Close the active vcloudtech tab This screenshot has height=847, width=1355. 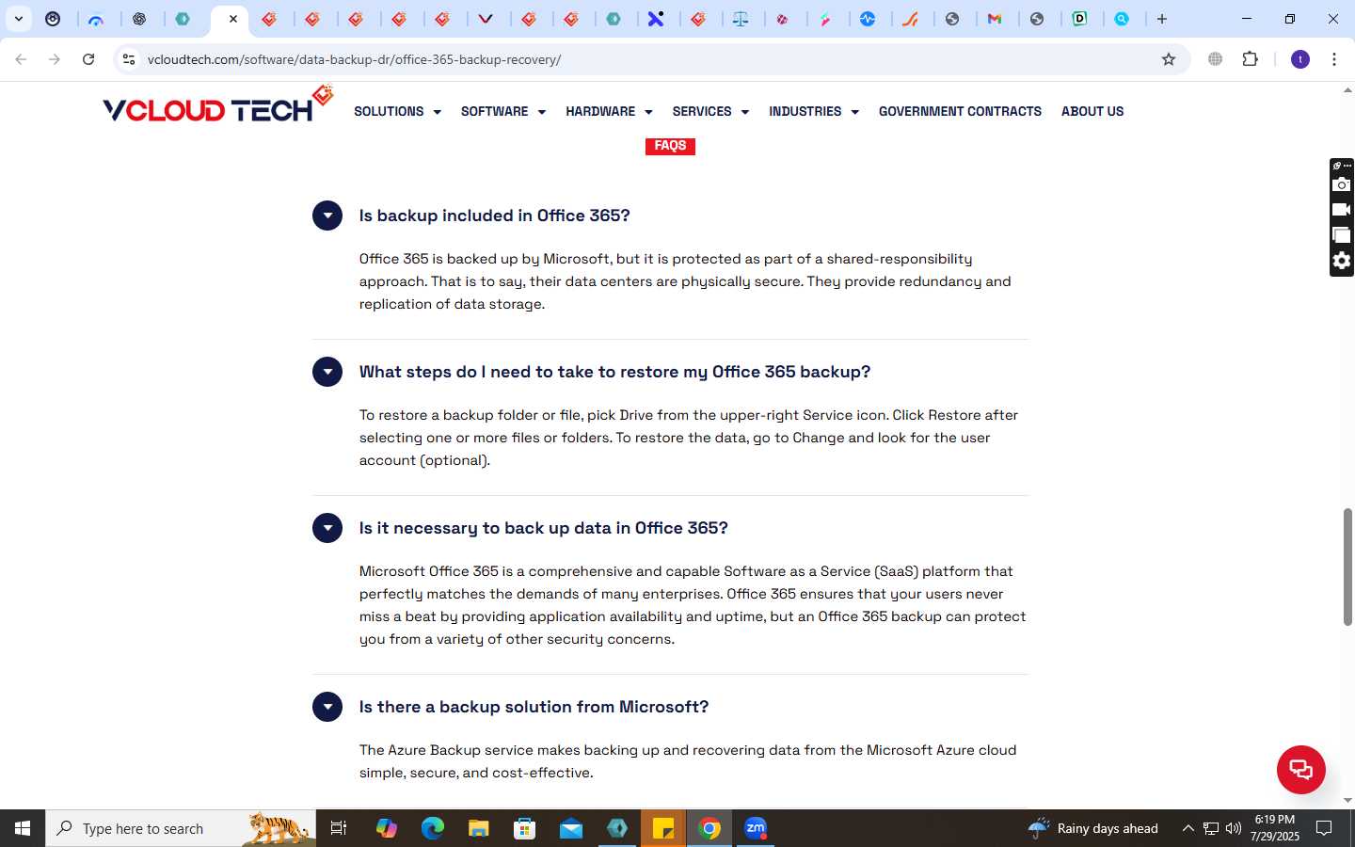click(233, 19)
